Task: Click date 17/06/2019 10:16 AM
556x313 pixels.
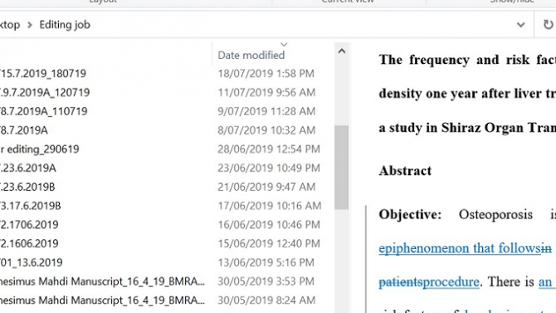Action: click(270, 206)
